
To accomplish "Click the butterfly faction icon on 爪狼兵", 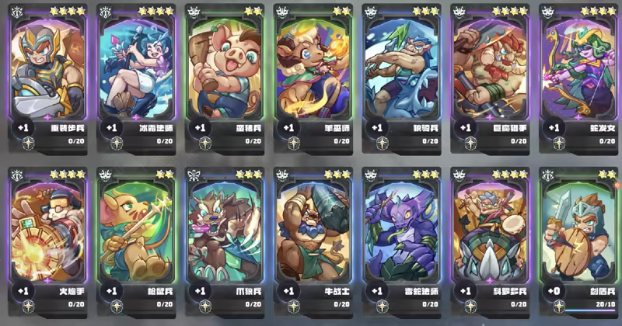I will (194, 175).
